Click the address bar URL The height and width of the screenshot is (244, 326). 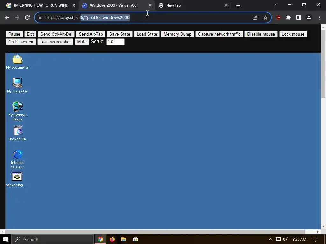point(87,18)
